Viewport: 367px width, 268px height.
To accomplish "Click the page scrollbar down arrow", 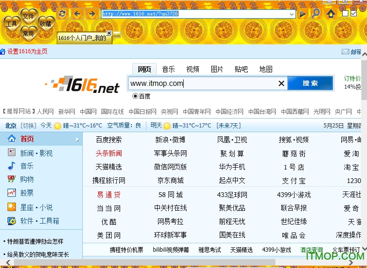I will point(364,248).
